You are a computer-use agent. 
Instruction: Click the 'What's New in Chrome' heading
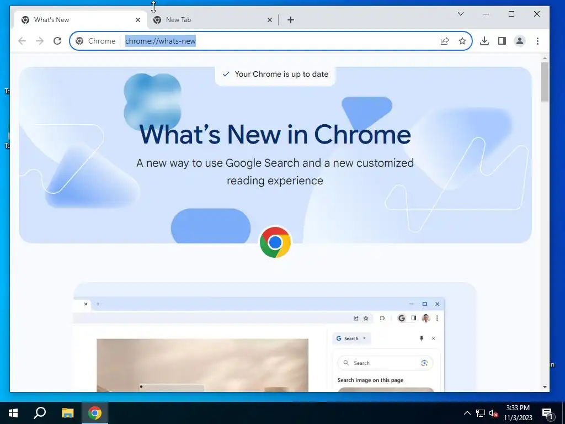(x=275, y=134)
